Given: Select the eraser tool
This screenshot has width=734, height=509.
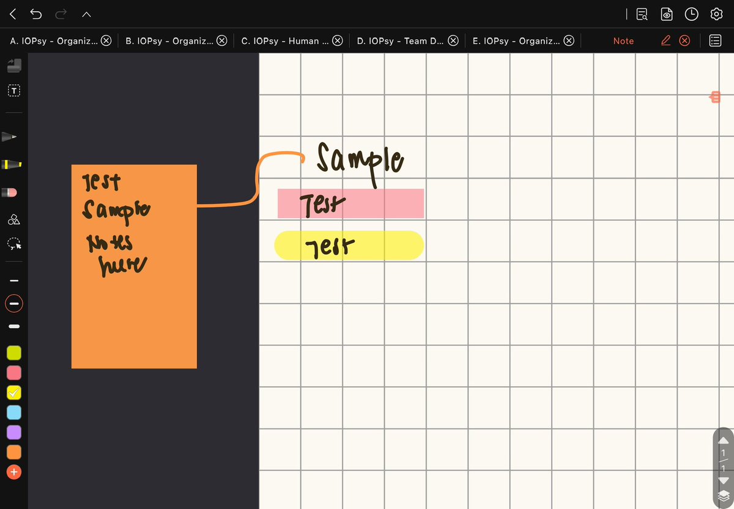Looking at the screenshot, I should (x=11, y=192).
